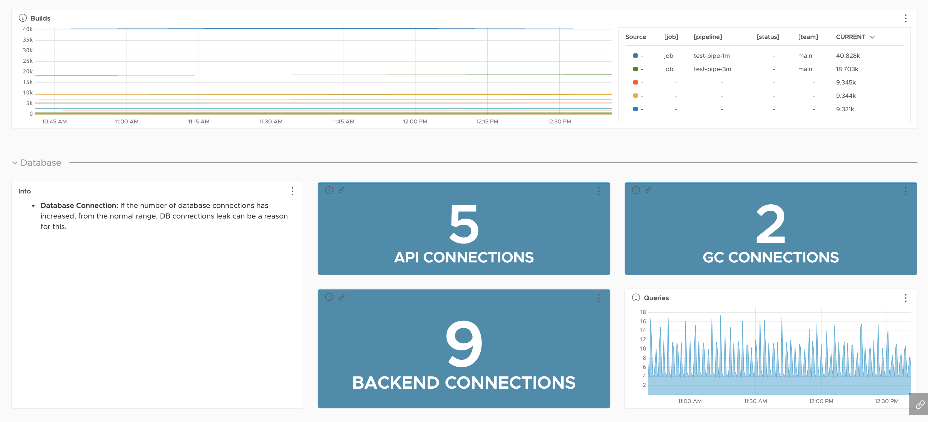
Task: Click the Queries chart info icon
Action: tap(636, 298)
